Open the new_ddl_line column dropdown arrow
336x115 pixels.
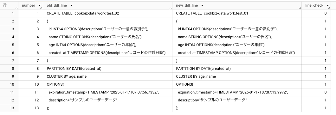coord(202,6)
